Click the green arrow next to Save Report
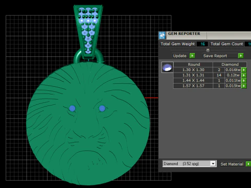The image size is (251, 188). (241, 56)
